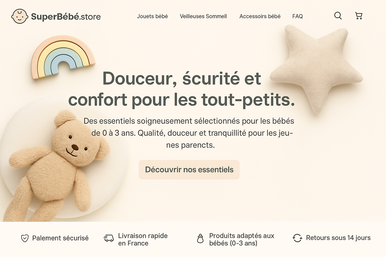
Task: Select the Livraison rapide en France text
Action: [x=143, y=239]
